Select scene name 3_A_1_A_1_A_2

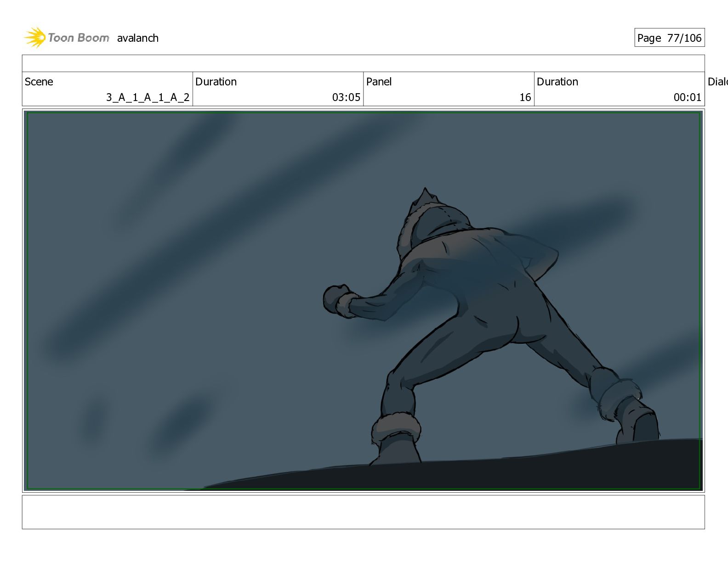[148, 97]
